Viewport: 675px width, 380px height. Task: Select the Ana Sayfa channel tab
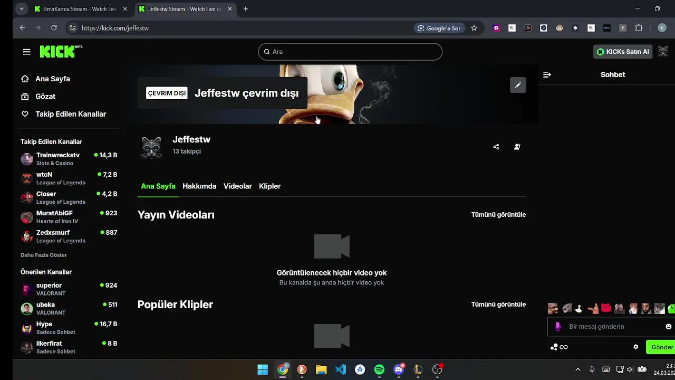158,186
